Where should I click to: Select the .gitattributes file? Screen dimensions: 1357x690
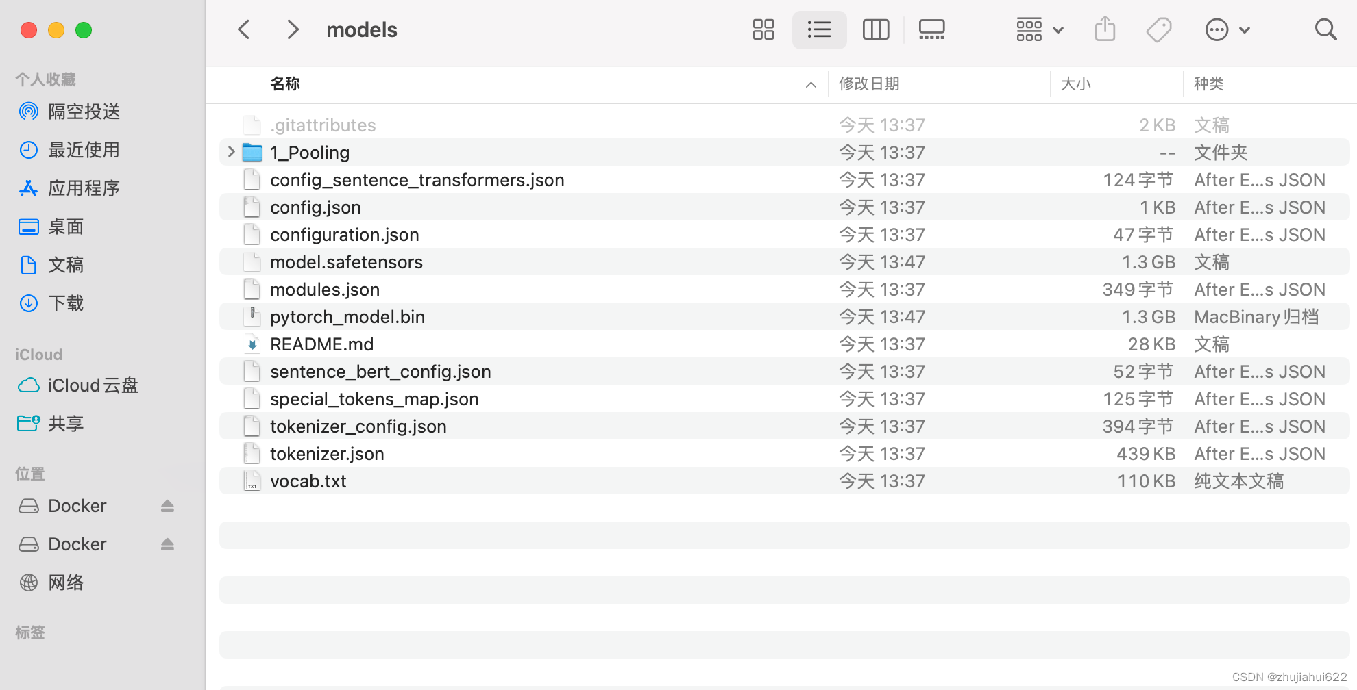784,125
